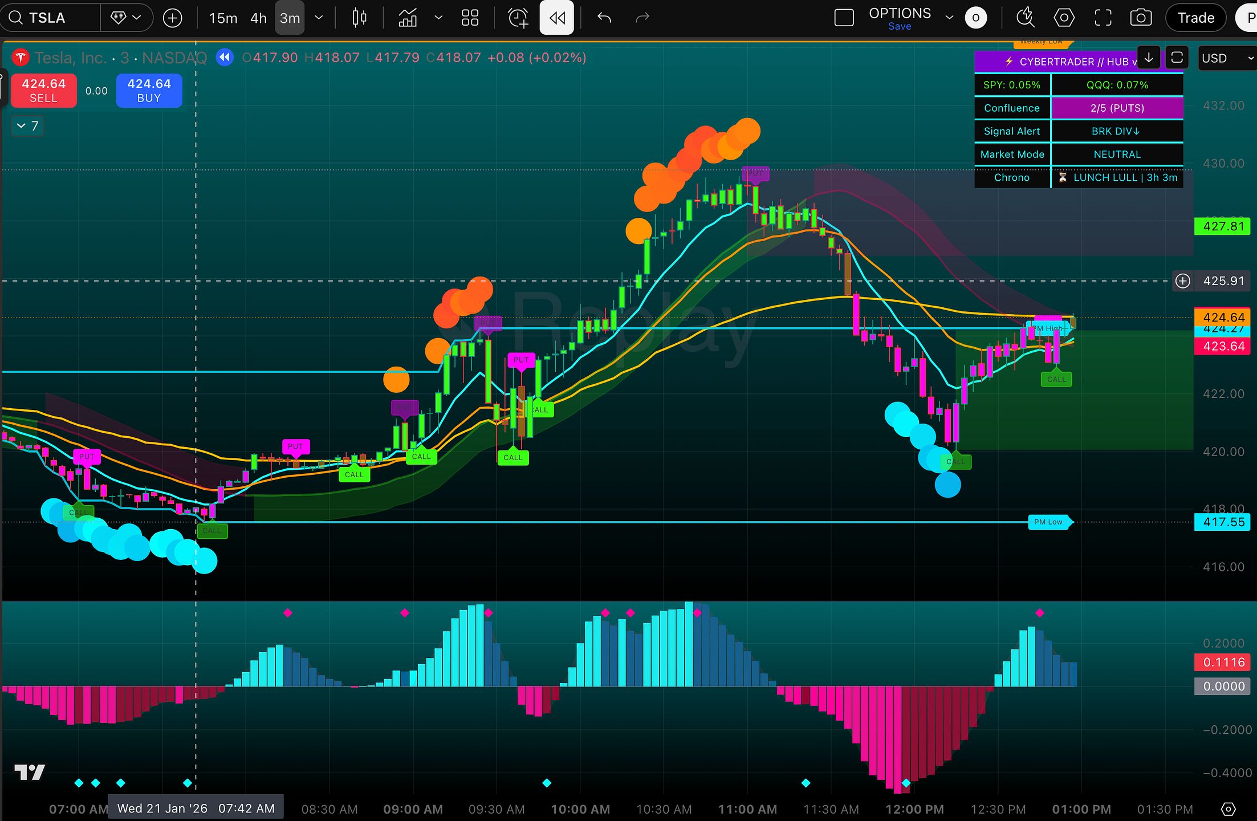1257x821 pixels.
Task: Click the rounded square icon left of USD
Action: pos(1177,58)
